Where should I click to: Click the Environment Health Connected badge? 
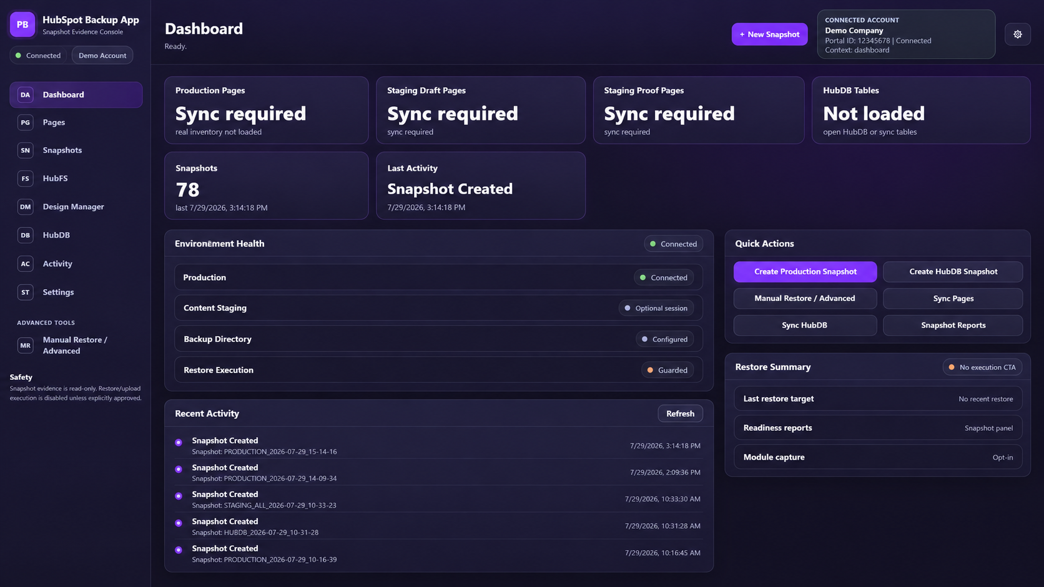tap(673, 244)
